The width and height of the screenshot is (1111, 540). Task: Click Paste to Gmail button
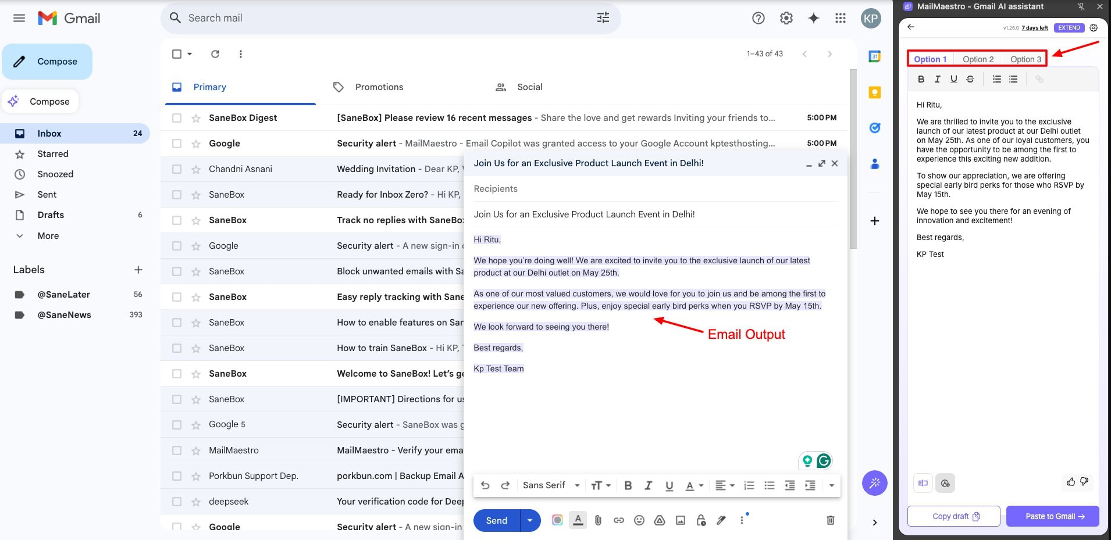1052,516
